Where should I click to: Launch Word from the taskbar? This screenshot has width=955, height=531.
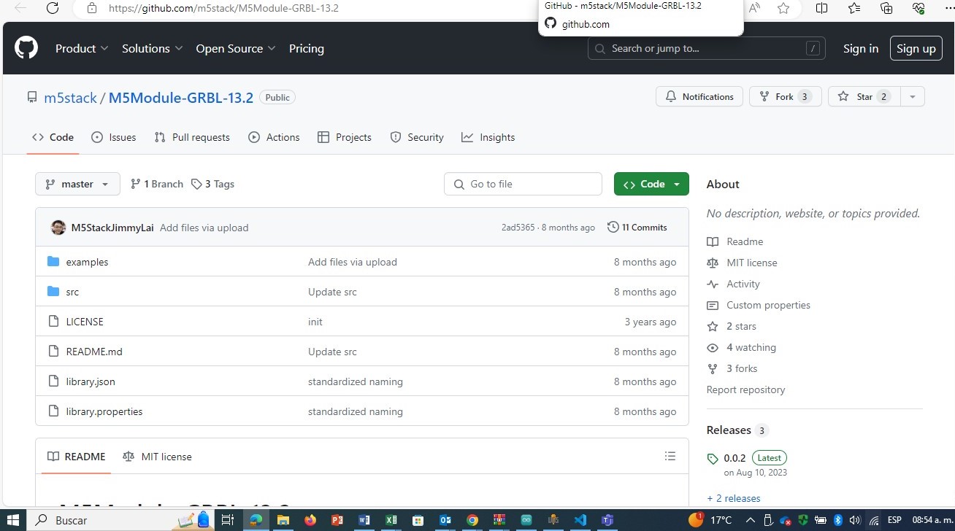[x=364, y=520]
